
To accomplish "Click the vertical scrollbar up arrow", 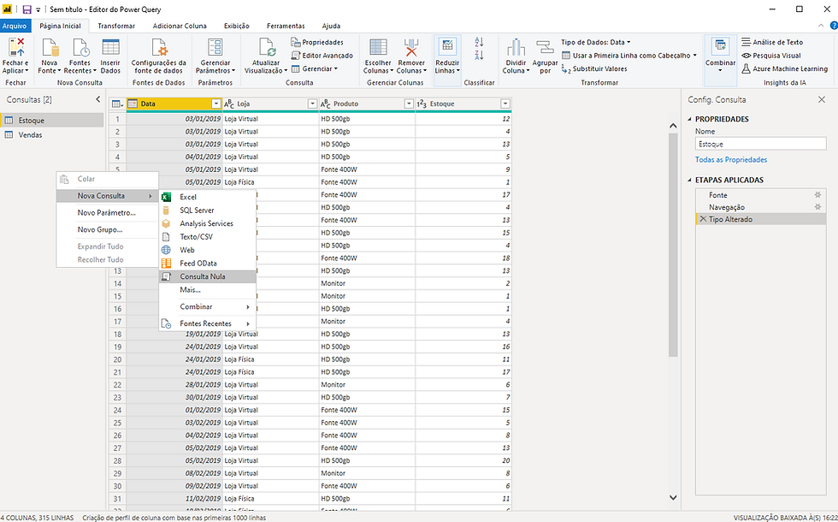I will 673,126.
